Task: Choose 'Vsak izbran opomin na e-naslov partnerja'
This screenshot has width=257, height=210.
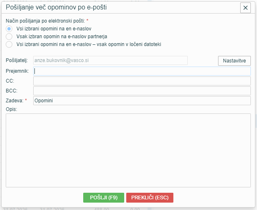Action: click(x=9, y=37)
